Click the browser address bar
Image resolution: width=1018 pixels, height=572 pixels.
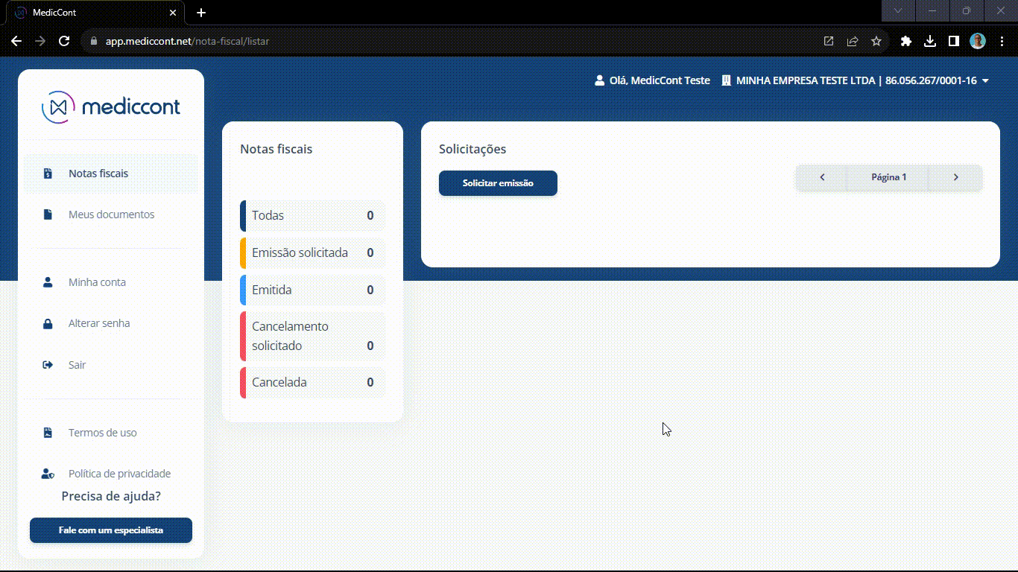447,41
